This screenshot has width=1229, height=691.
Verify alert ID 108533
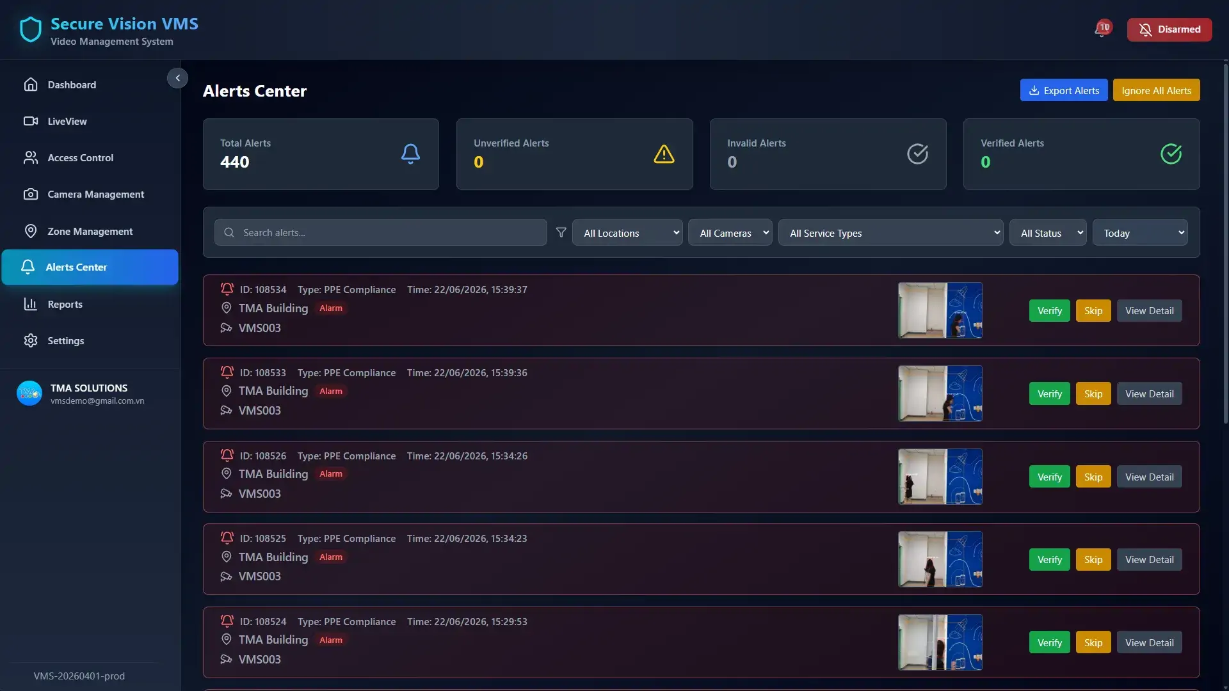pyautogui.click(x=1049, y=393)
